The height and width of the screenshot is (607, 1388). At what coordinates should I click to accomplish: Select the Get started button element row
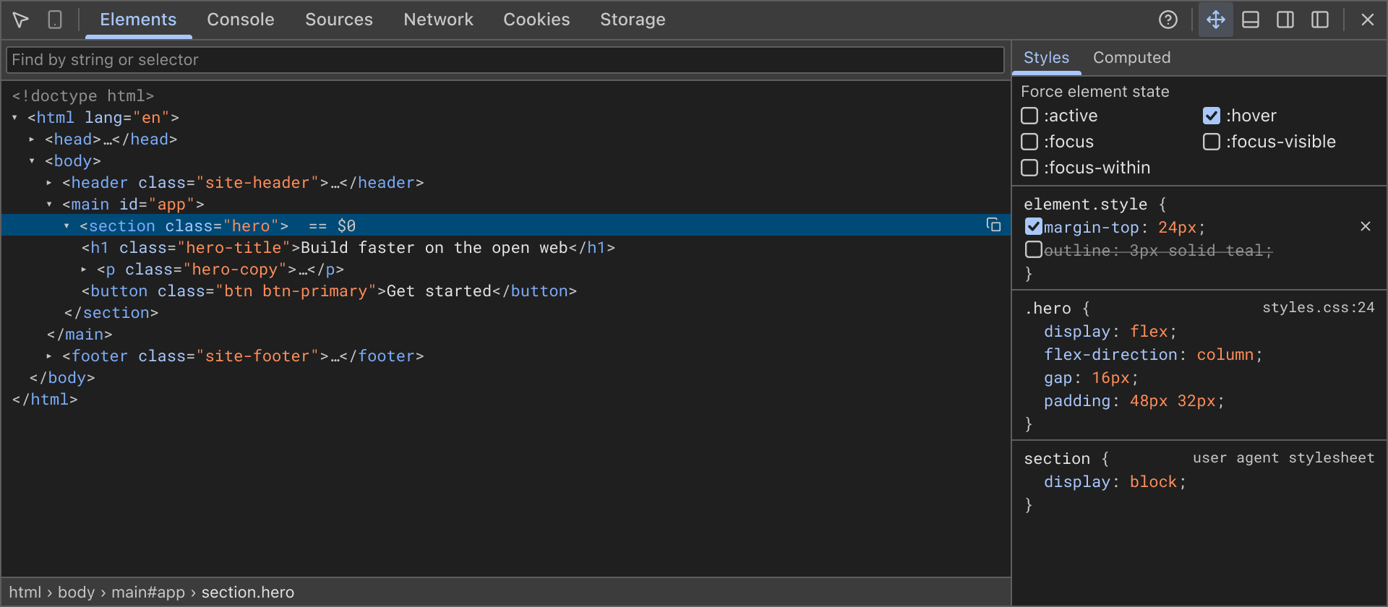[x=506, y=290]
